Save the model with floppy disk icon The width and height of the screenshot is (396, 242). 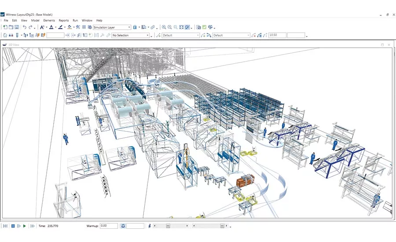coord(17,27)
